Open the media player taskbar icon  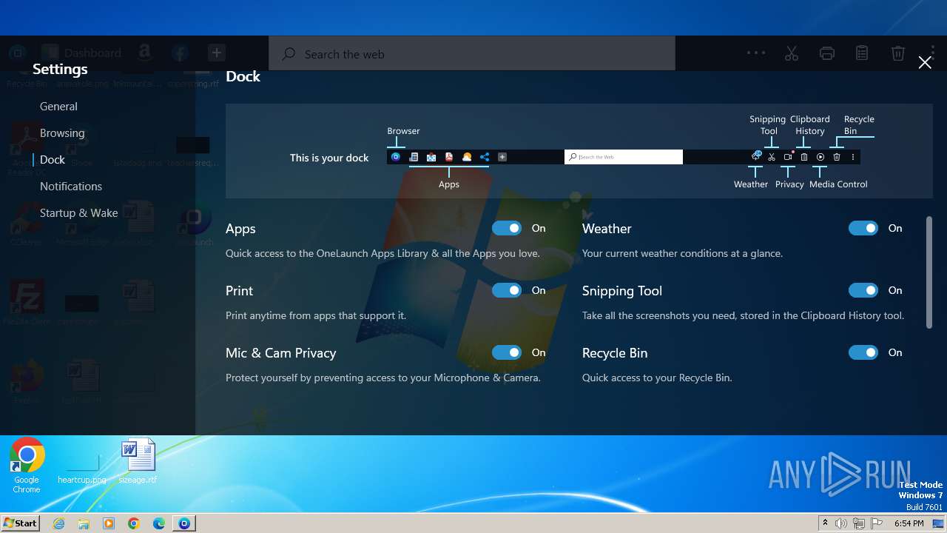pyautogui.click(x=109, y=523)
